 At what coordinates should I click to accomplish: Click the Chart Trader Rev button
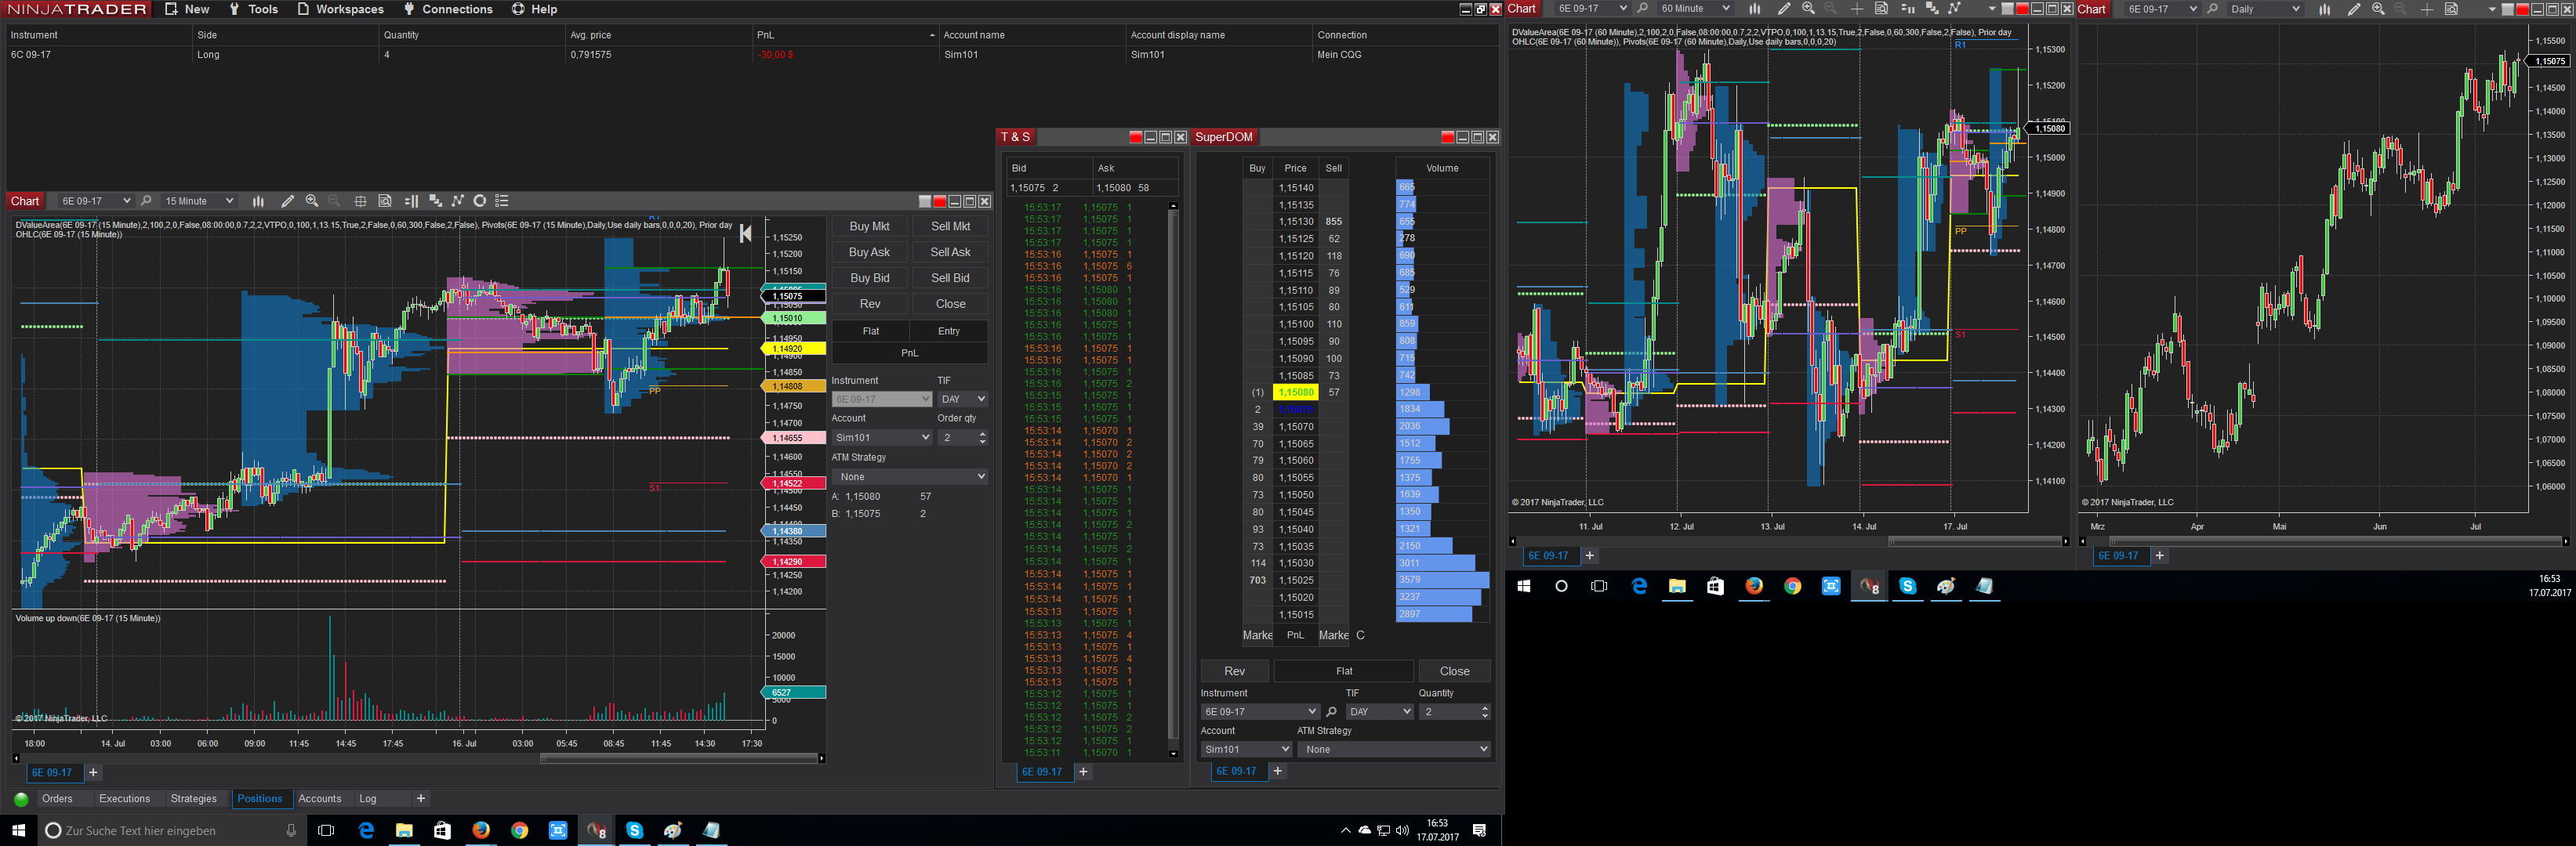[x=869, y=305]
